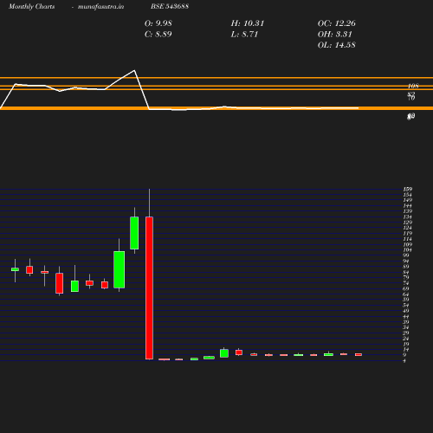Click the 109 price axis label
The height and width of the screenshot is (433, 433).
(408, 244)
